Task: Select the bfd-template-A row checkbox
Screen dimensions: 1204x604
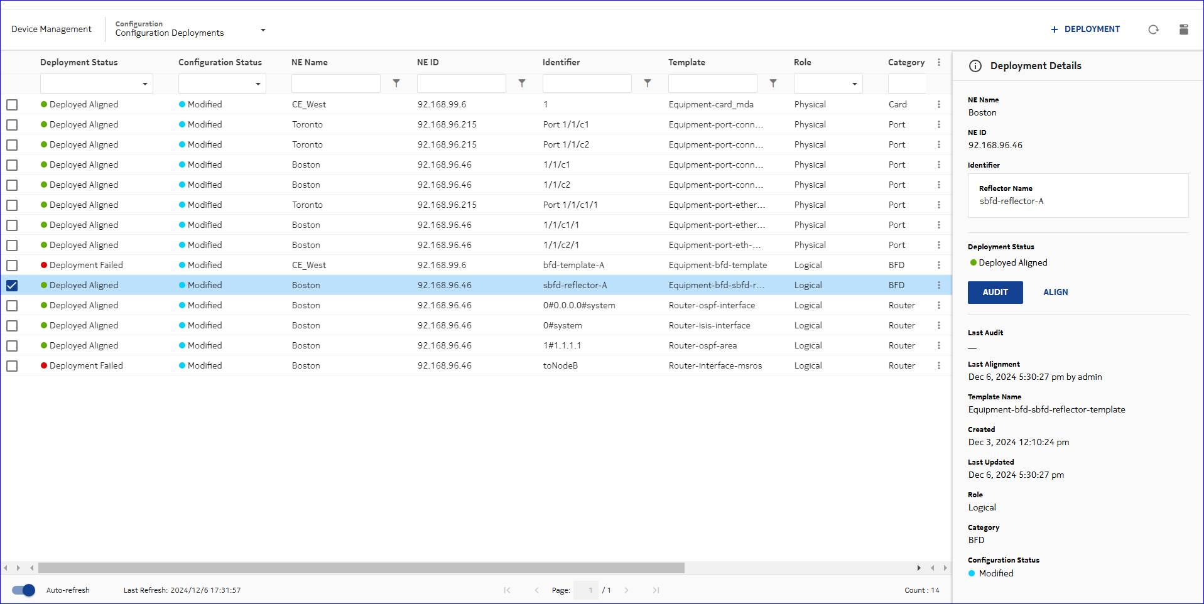Action: point(12,266)
